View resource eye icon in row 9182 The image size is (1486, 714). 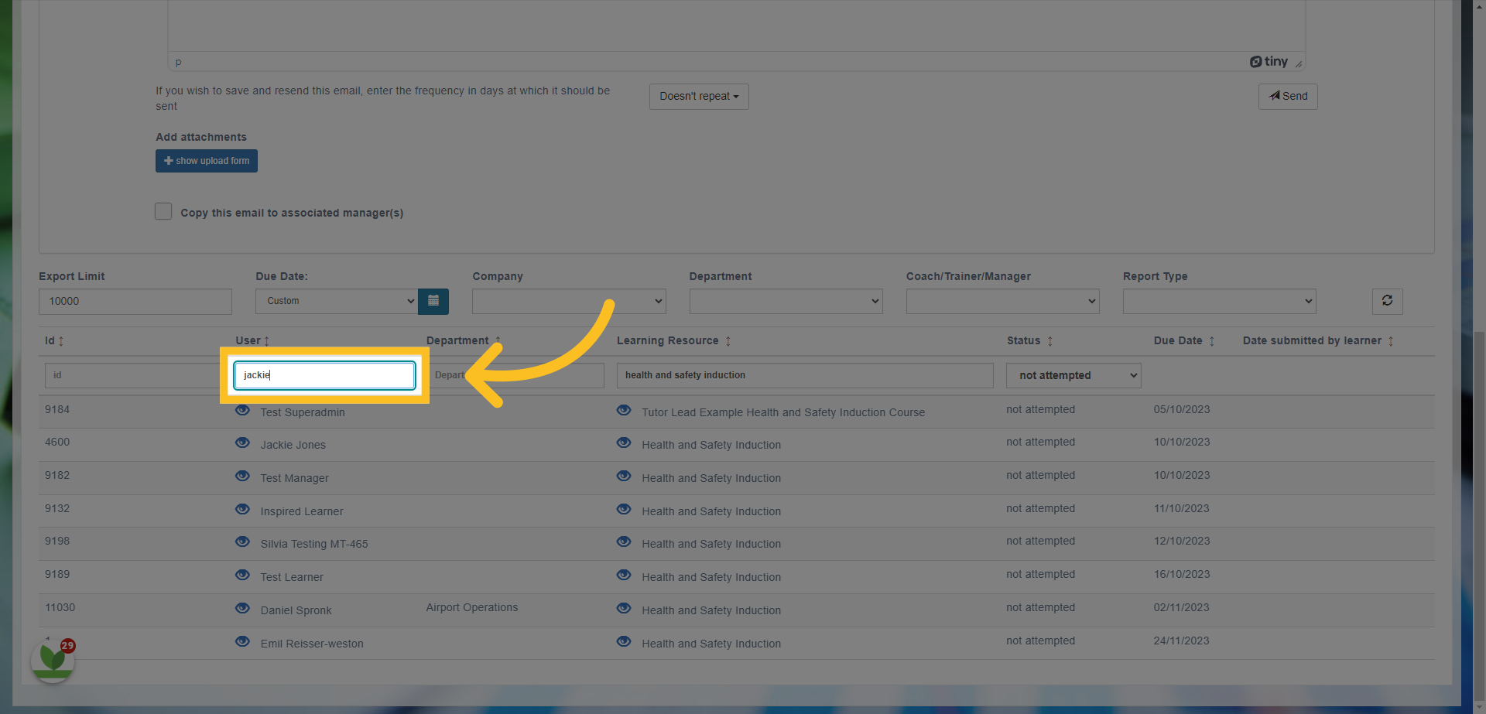[624, 476]
